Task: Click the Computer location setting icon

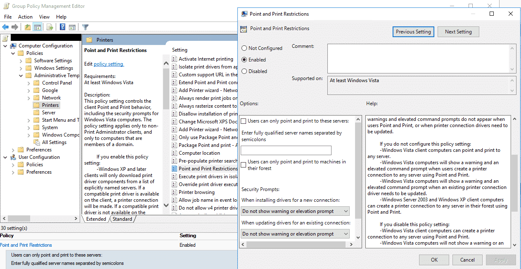Action: coord(174,153)
